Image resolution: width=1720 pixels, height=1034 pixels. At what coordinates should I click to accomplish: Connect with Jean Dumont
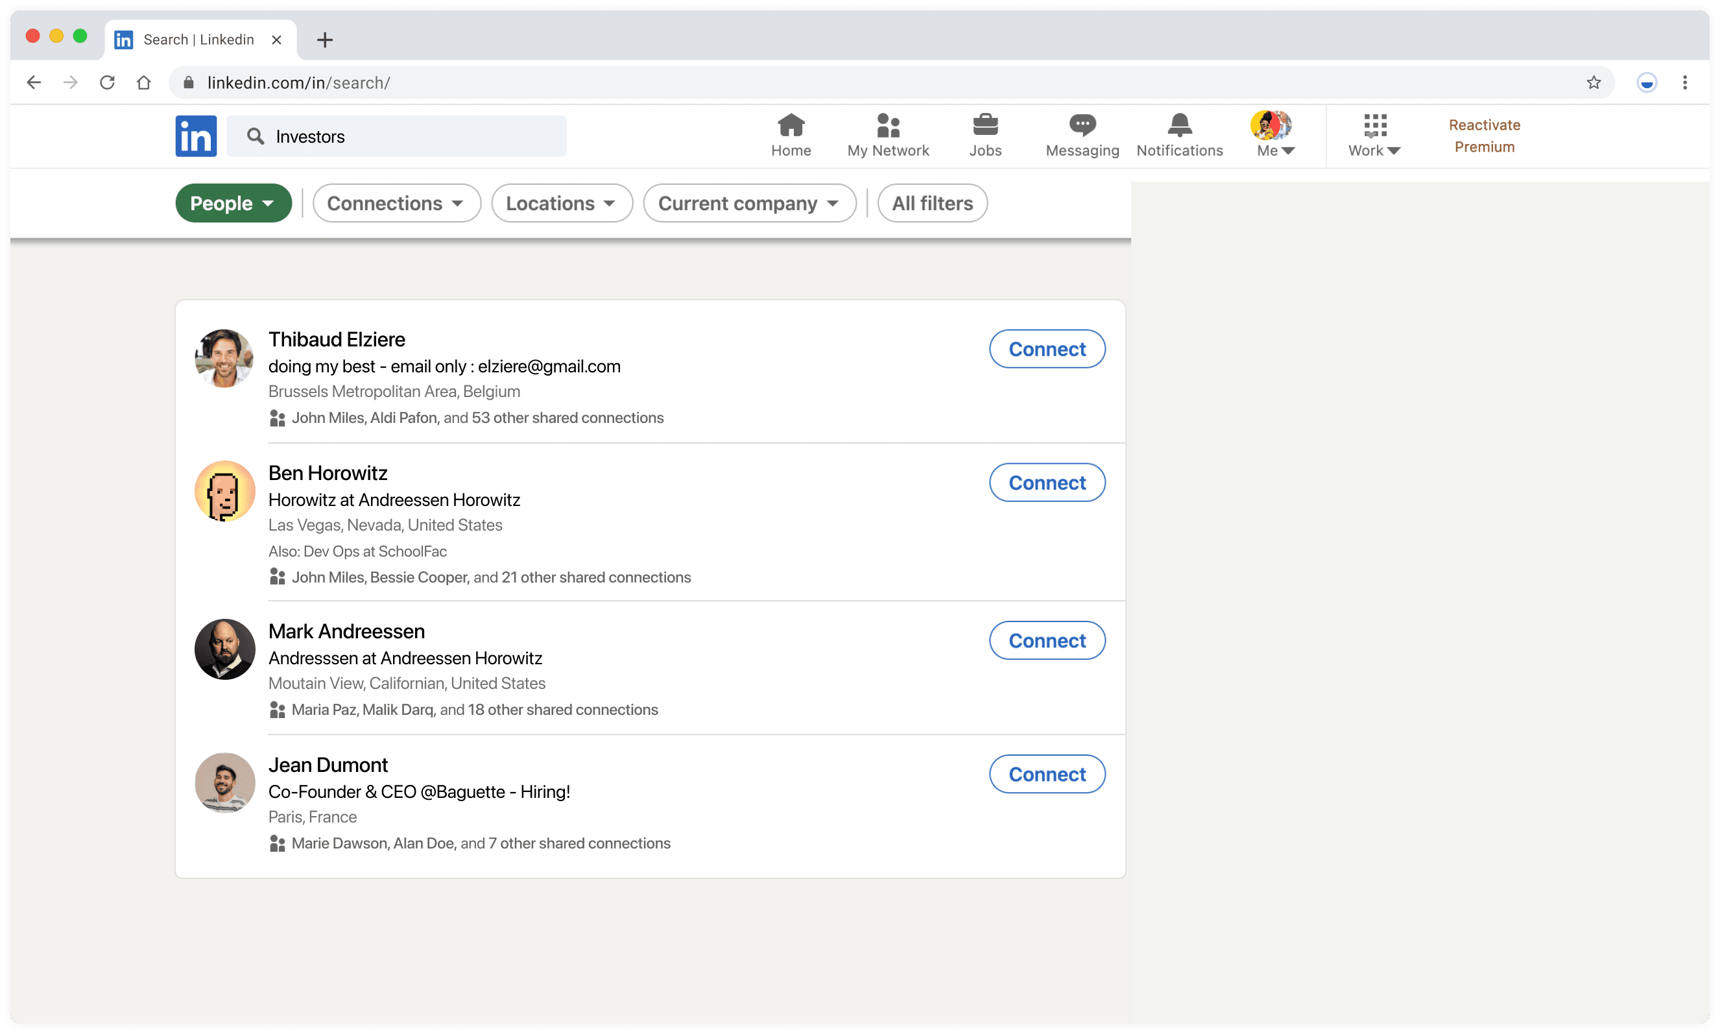click(1047, 775)
